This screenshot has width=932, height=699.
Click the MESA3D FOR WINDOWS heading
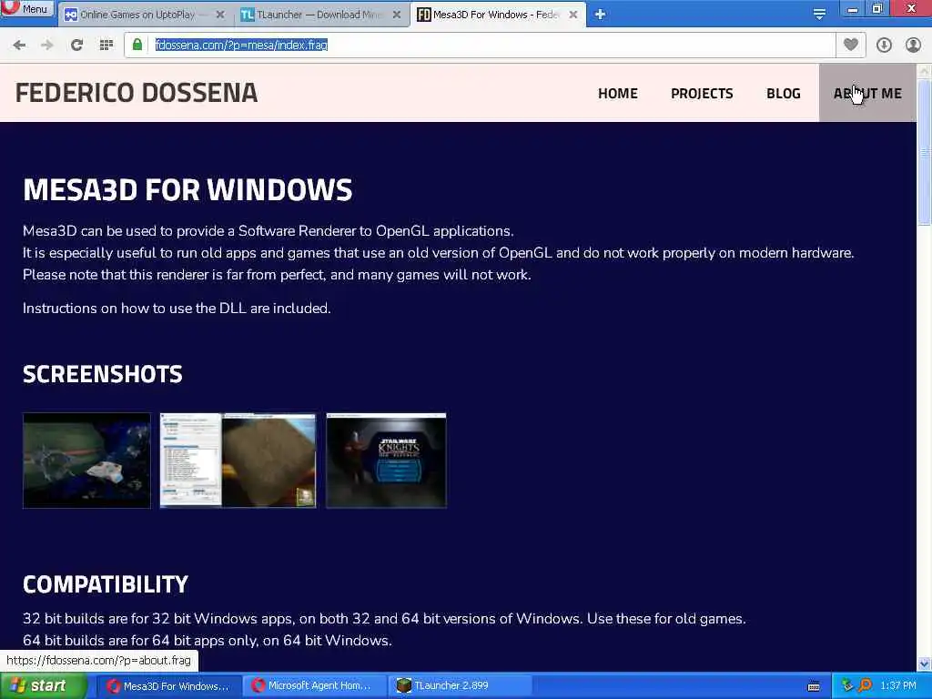point(187,189)
